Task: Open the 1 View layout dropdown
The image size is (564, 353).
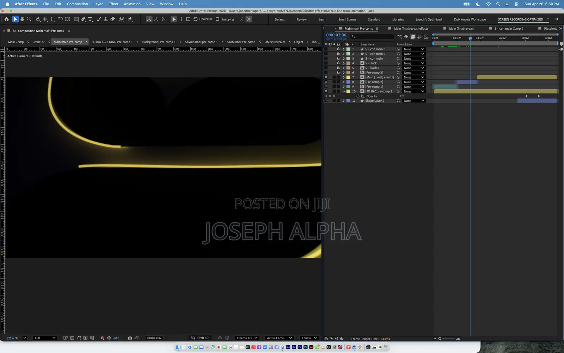Action: (x=309, y=338)
